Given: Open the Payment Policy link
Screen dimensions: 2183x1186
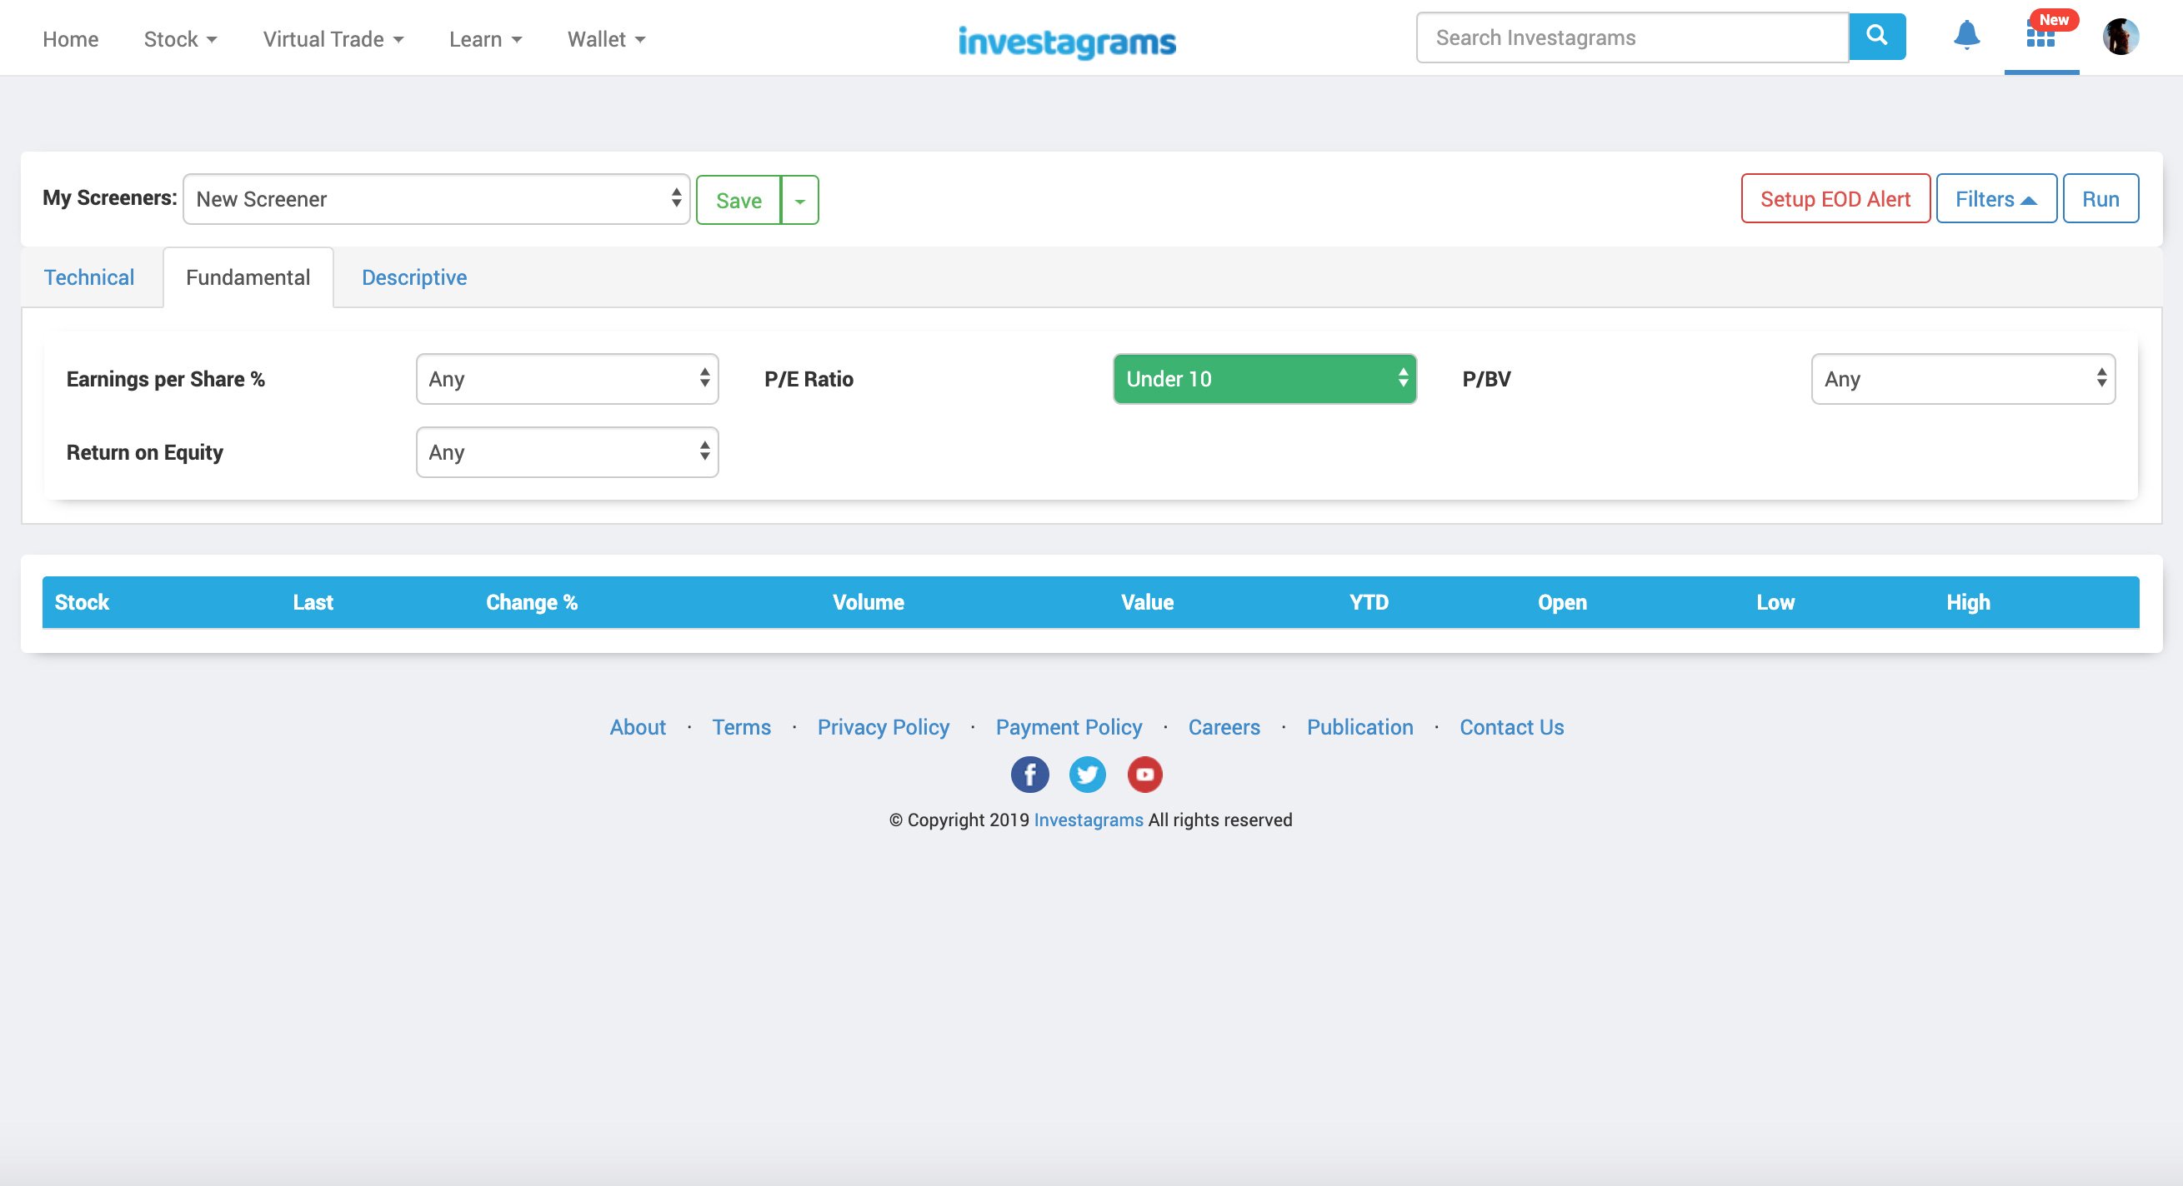Looking at the screenshot, I should click(1069, 727).
